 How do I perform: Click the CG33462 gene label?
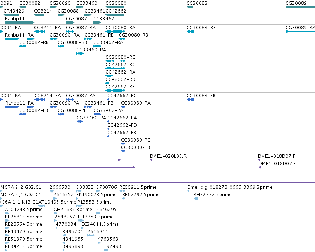[x=104, y=18]
